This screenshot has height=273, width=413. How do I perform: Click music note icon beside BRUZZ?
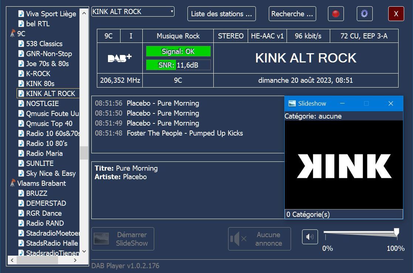(21, 193)
